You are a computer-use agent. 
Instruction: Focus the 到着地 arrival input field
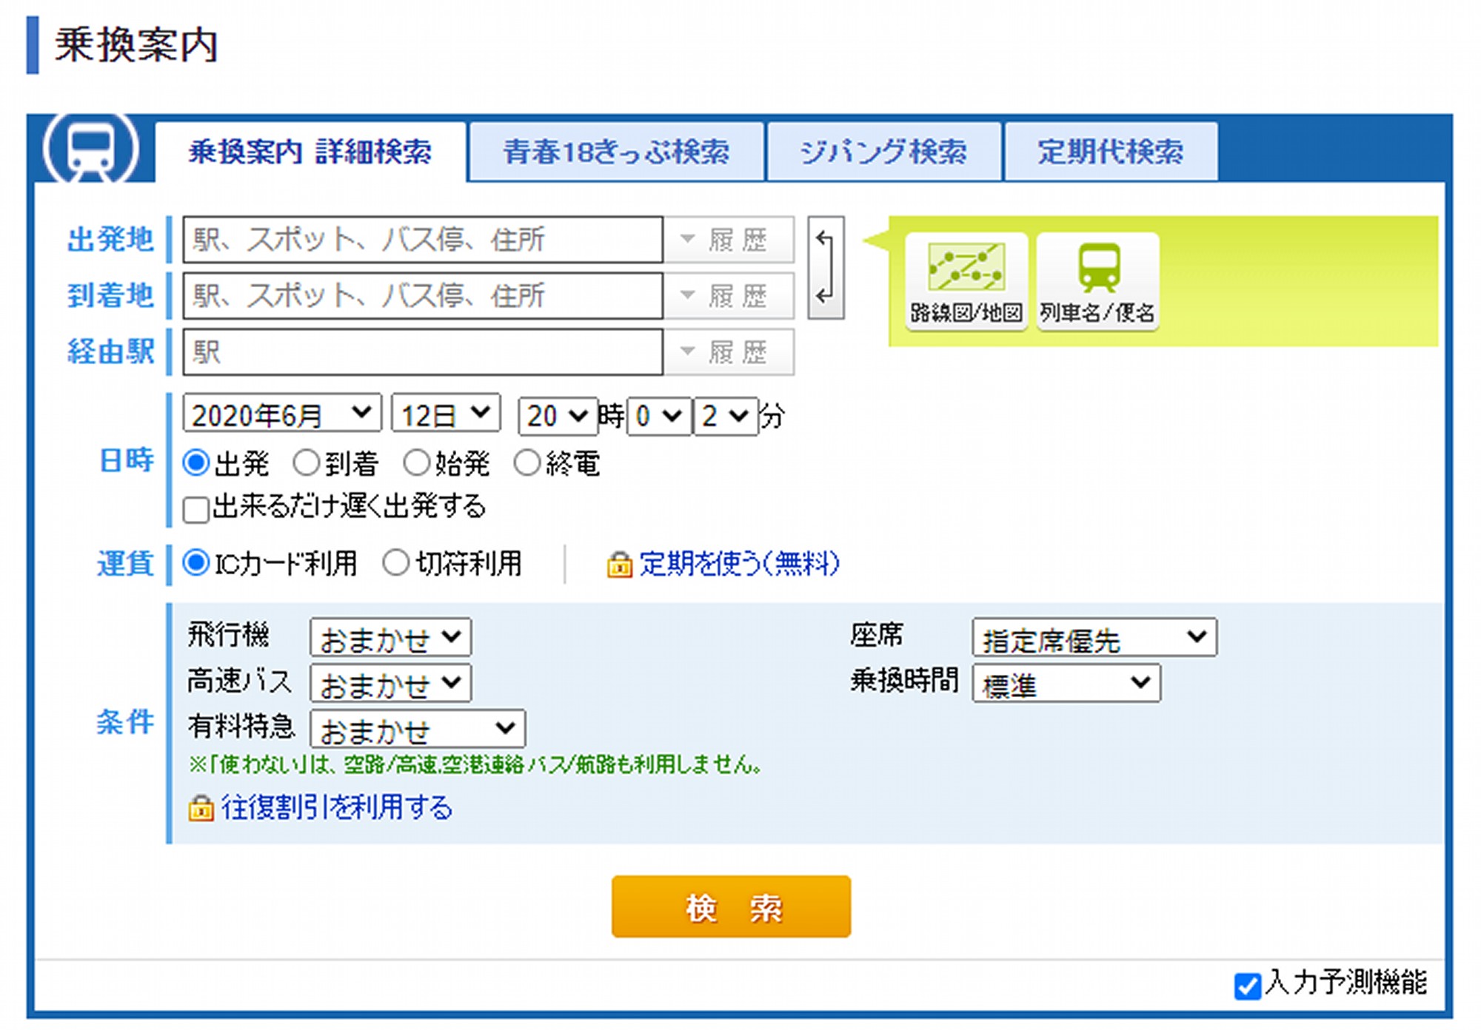[423, 296]
